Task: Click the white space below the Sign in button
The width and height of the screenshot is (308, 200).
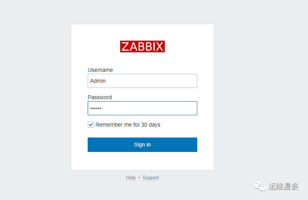Action: click(142, 161)
